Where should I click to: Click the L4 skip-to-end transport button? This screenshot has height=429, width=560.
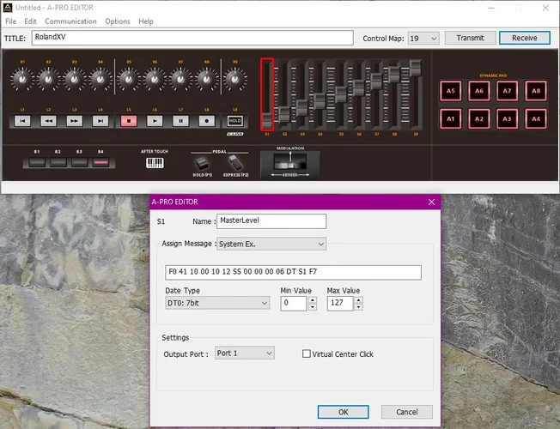100,121
